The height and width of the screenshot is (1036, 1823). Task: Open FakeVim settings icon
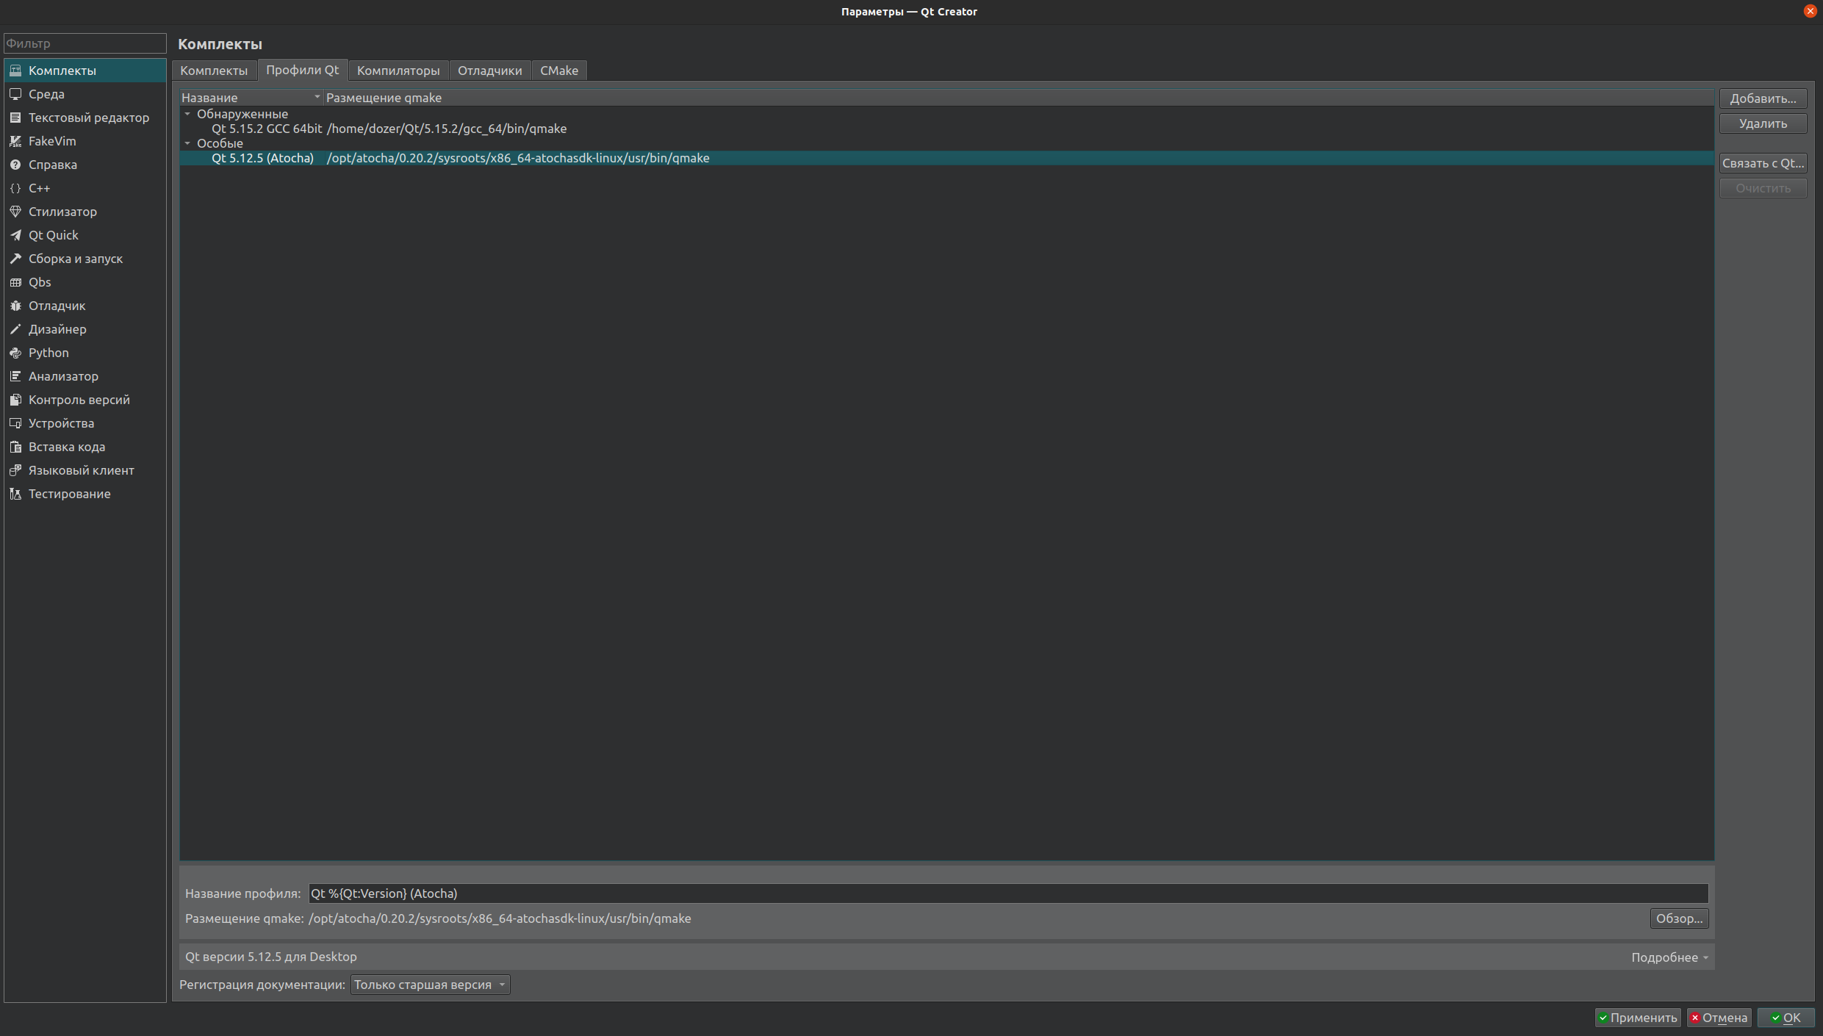coord(15,141)
